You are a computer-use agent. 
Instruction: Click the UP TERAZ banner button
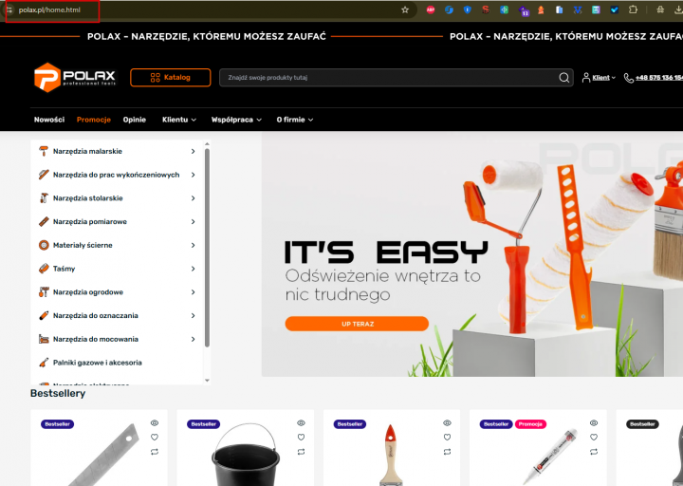(357, 324)
